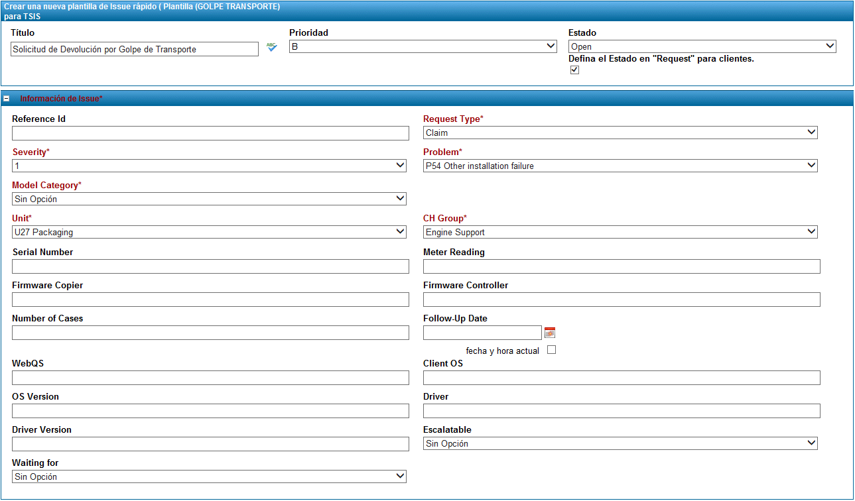Open the Waiting for dropdown

coord(209,476)
